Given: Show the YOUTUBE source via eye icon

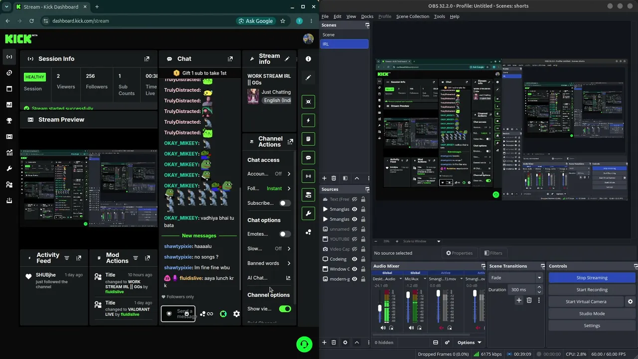Looking at the screenshot, I should (354, 239).
